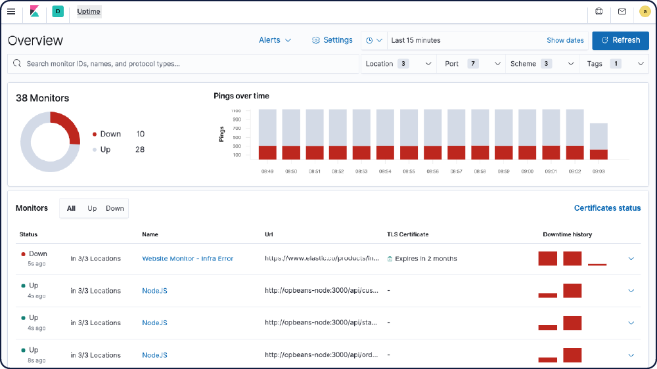Filter monitors list to Down only
The image size is (657, 369).
(115, 208)
